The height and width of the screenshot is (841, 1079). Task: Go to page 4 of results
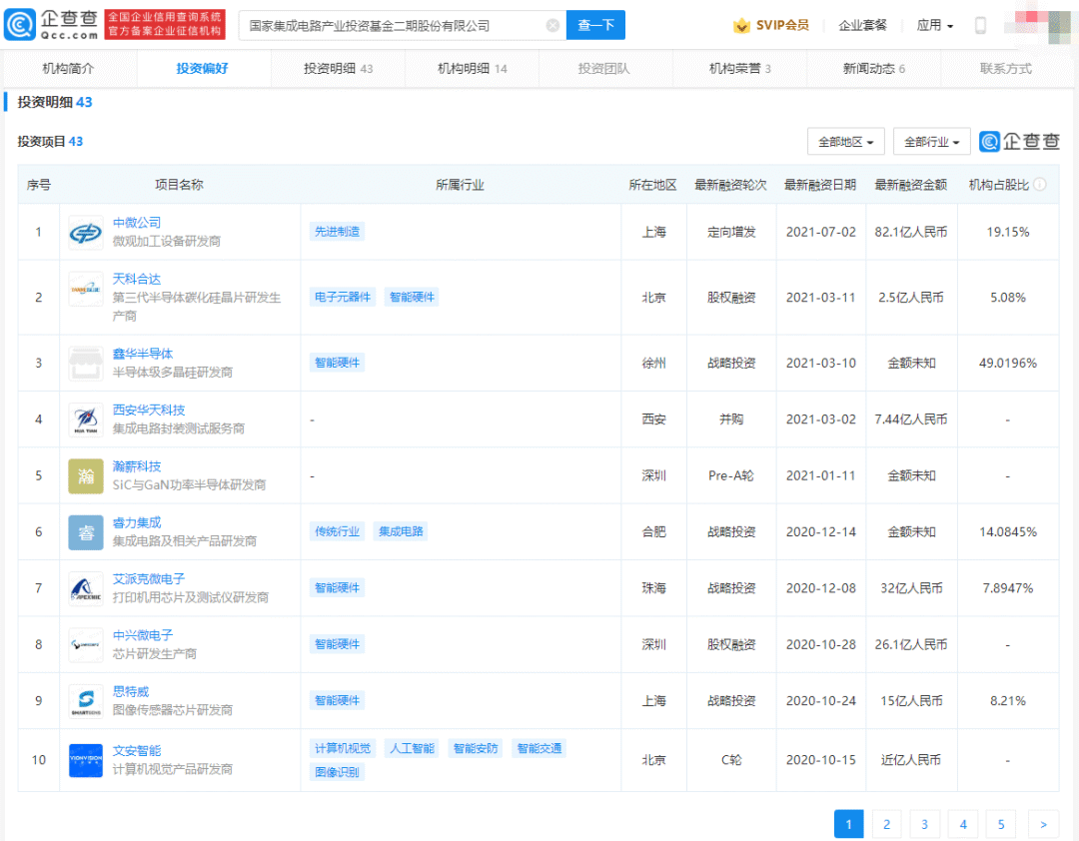tap(963, 824)
